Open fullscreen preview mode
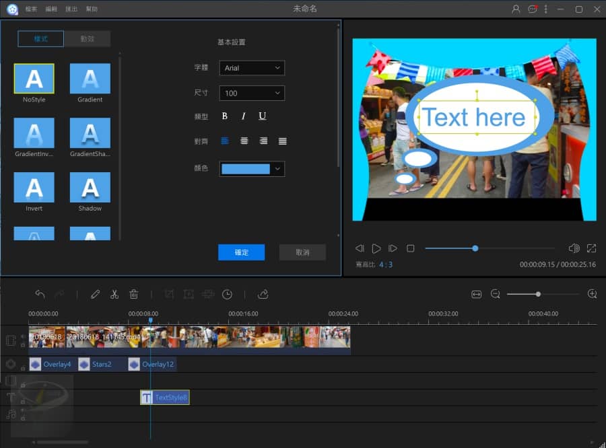 click(591, 248)
